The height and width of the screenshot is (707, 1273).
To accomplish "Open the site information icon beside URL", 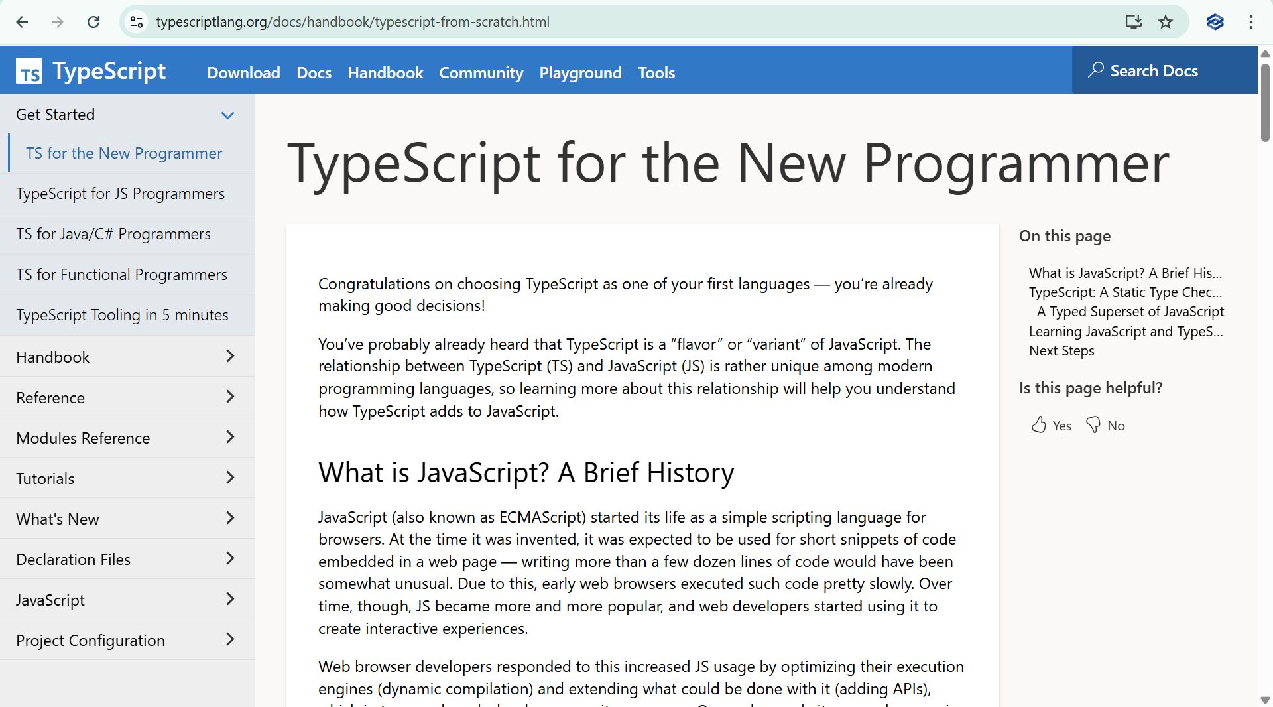I will point(137,22).
